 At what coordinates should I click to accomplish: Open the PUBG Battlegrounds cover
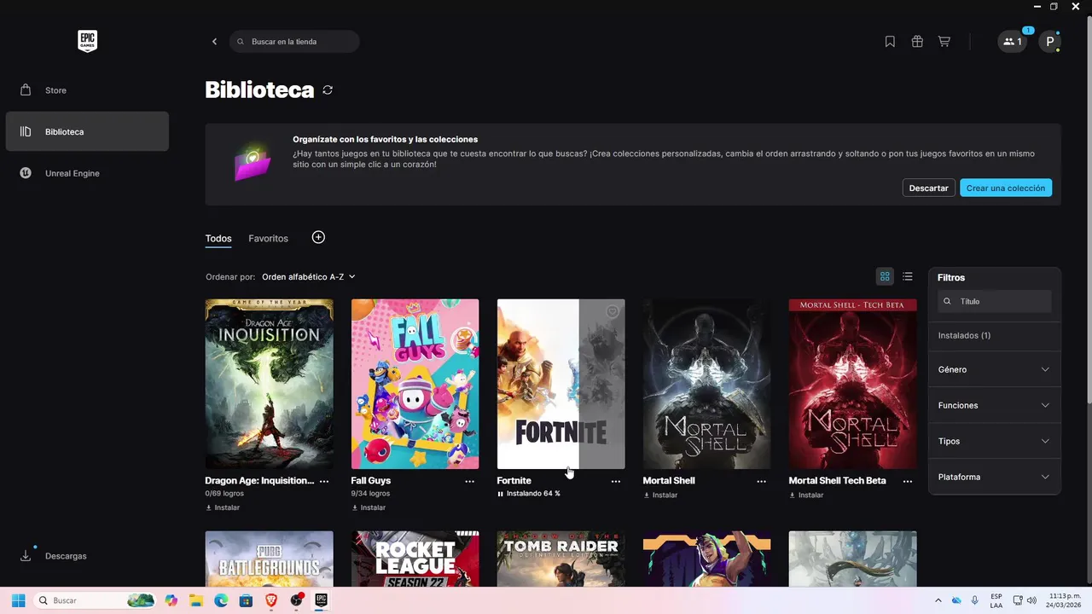pyautogui.click(x=269, y=559)
